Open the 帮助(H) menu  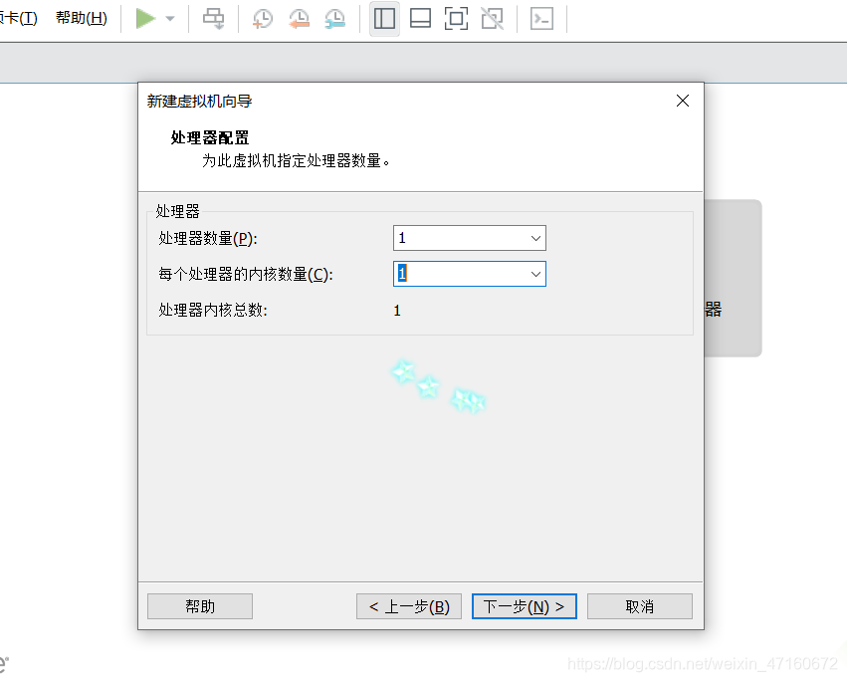tap(82, 18)
